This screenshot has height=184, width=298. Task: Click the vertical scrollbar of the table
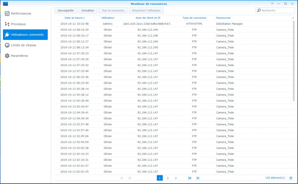coord(294,61)
